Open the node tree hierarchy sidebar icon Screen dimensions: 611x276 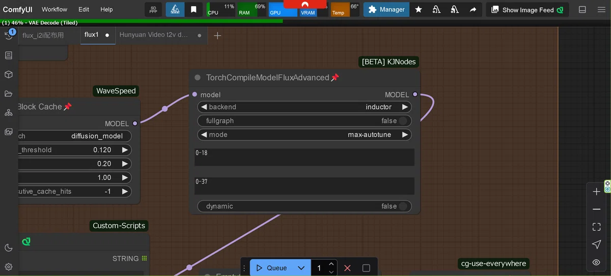point(9,113)
